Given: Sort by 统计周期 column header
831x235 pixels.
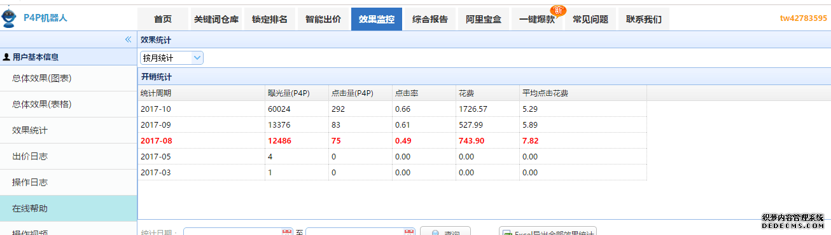Looking at the screenshot, I should coord(202,93).
